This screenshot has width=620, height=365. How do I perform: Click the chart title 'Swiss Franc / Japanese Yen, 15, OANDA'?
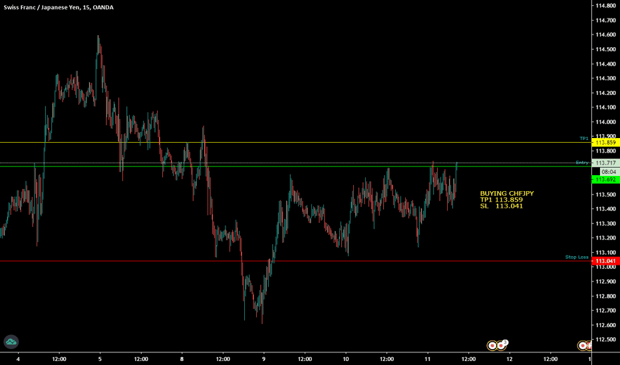point(59,7)
